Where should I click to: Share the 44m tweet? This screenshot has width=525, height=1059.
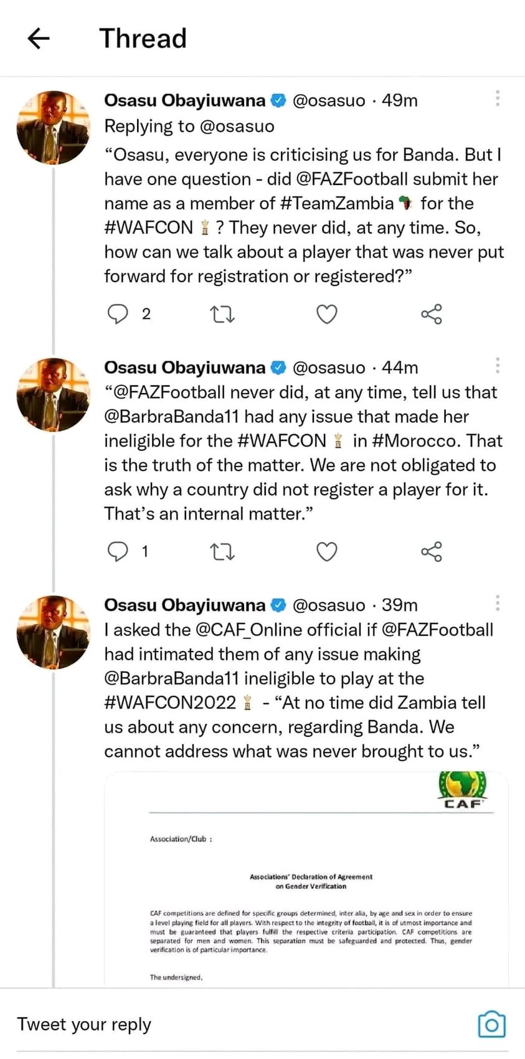(x=432, y=551)
